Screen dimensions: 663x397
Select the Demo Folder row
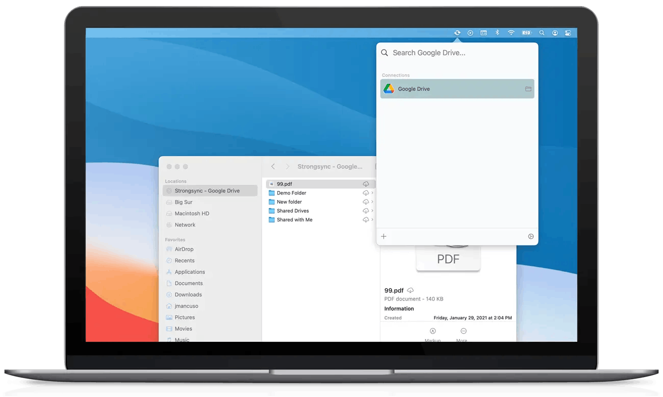pyautogui.click(x=321, y=193)
